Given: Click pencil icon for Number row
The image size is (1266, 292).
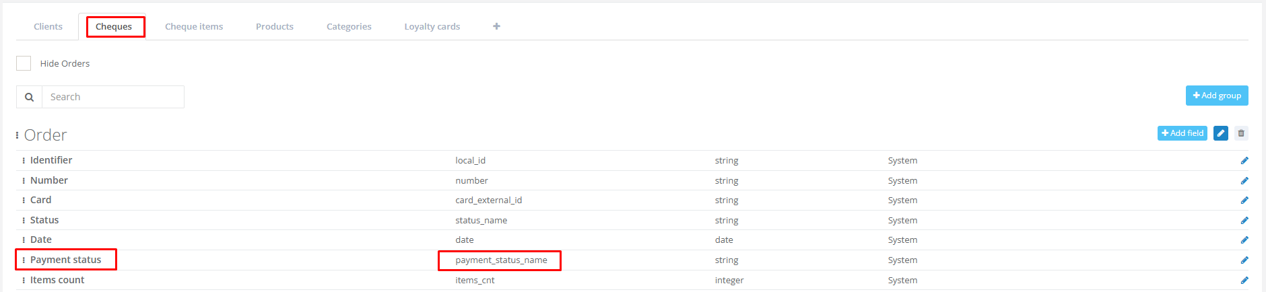Looking at the screenshot, I should click(x=1244, y=181).
